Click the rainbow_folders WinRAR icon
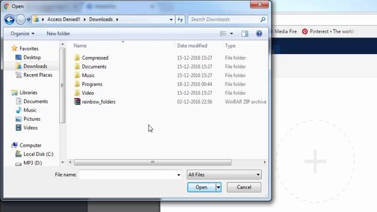The width and height of the screenshot is (377, 212). pos(77,102)
